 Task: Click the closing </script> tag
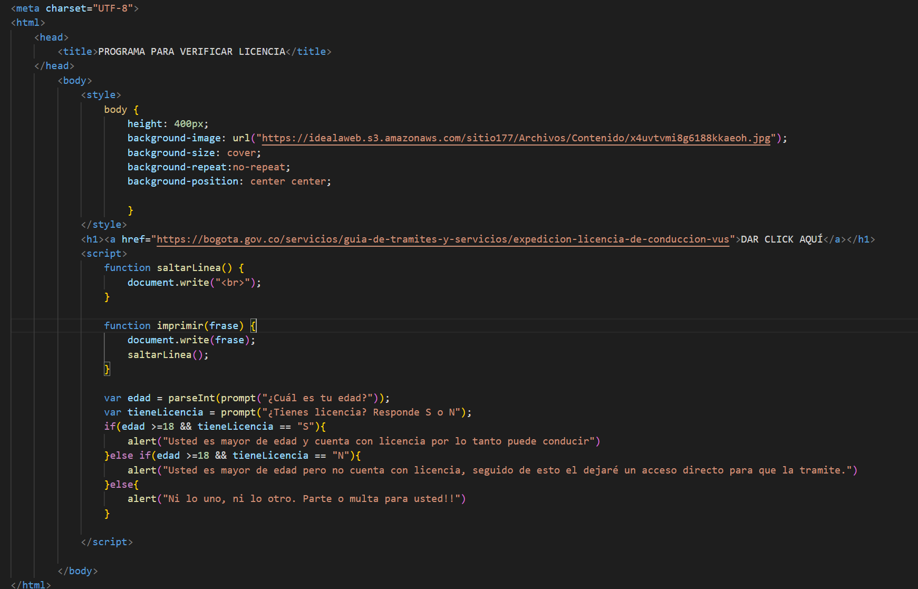[107, 542]
